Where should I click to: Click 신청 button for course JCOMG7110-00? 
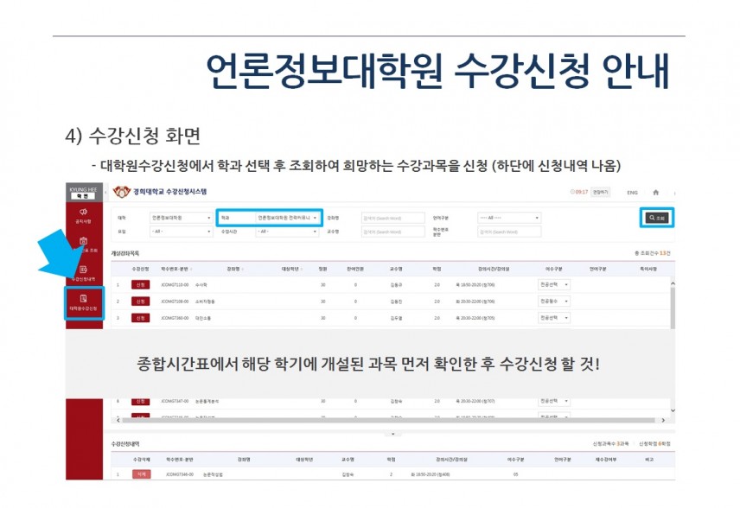[x=139, y=284]
